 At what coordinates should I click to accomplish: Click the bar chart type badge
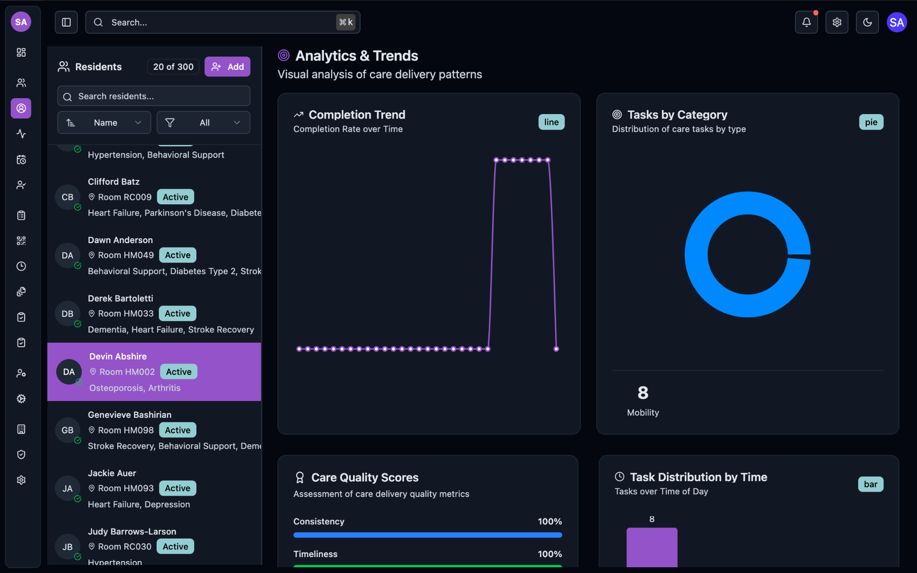871,484
